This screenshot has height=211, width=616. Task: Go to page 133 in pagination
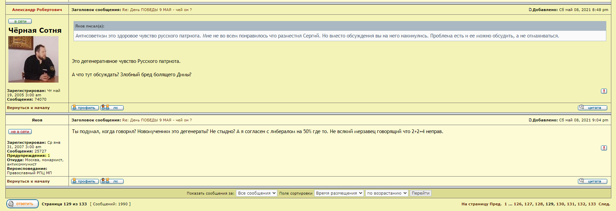coord(592,204)
